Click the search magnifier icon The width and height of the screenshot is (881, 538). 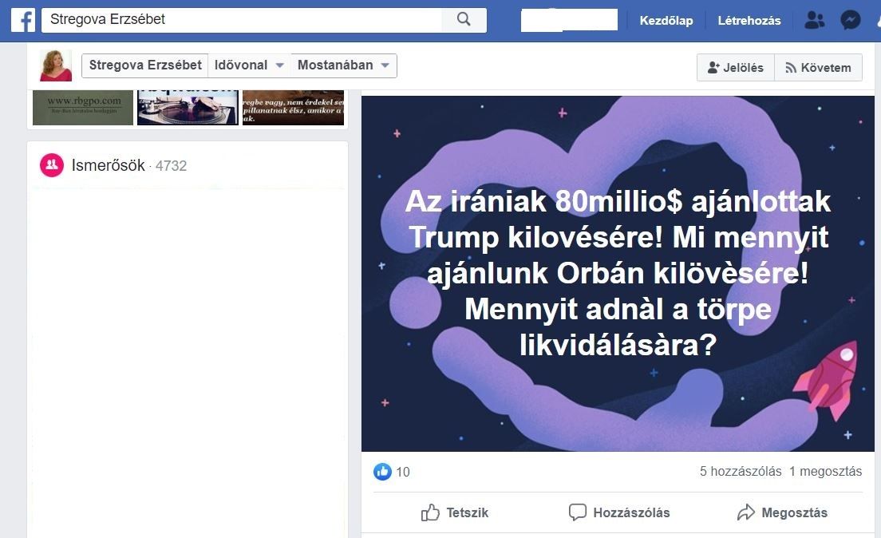pyautogui.click(x=464, y=20)
